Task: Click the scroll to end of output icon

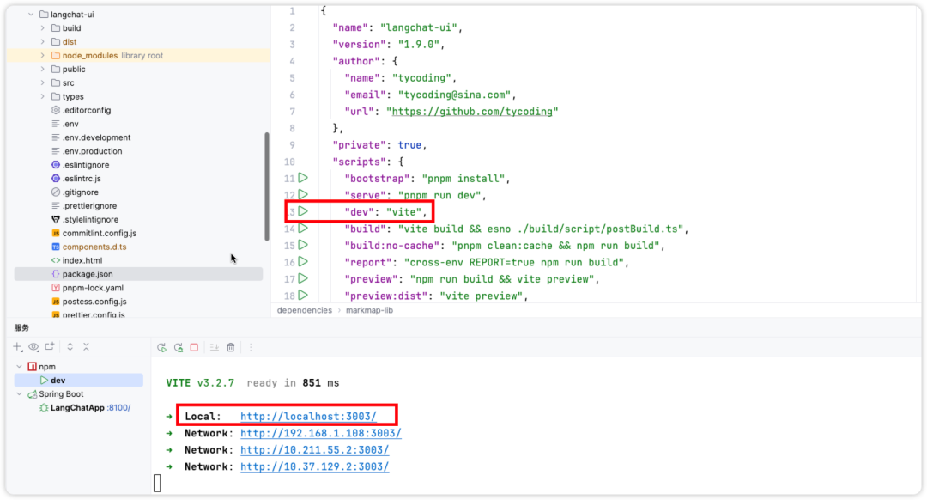Action: click(x=214, y=348)
